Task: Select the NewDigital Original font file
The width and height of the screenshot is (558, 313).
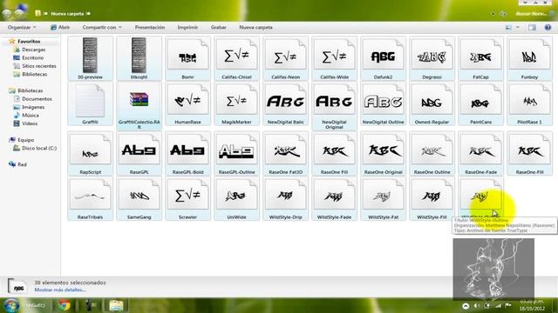Action: click(x=334, y=106)
